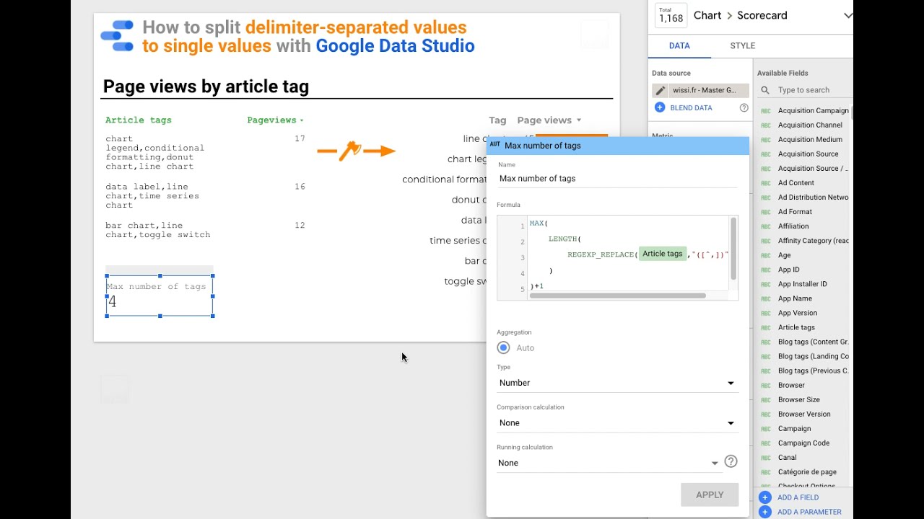Click the APPLY button
This screenshot has height=519, width=924.
(x=710, y=494)
